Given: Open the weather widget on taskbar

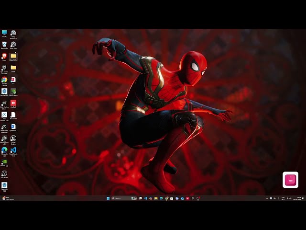Looking at the screenshot, I should 8,198.
